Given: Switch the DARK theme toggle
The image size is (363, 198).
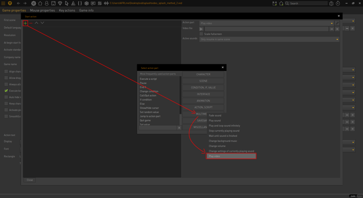Looking at the screenshot, I should [x=355, y=196].
